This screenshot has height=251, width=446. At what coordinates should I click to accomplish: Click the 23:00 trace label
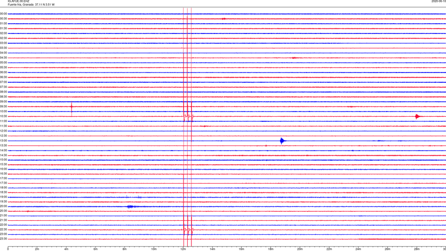[4, 234]
